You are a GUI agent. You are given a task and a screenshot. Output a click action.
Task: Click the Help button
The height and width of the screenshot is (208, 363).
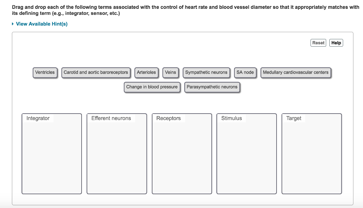pos(336,43)
